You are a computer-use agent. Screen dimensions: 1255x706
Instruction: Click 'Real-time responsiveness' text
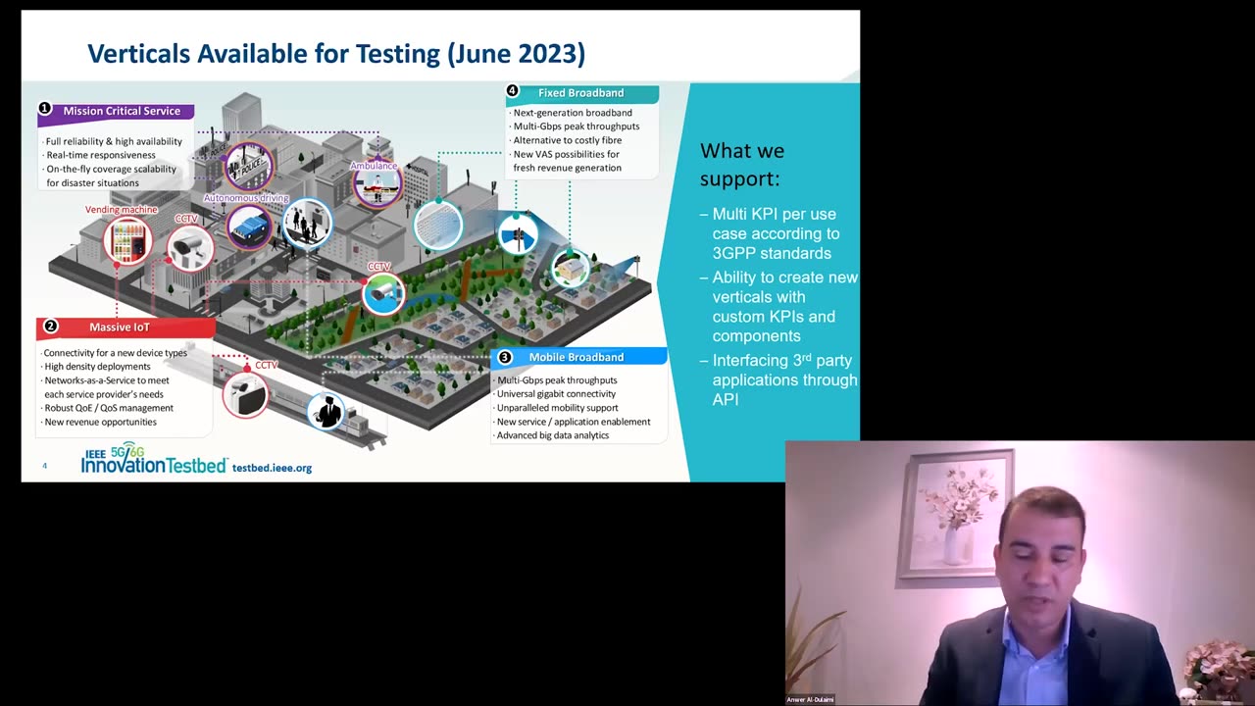click(100, 155)
